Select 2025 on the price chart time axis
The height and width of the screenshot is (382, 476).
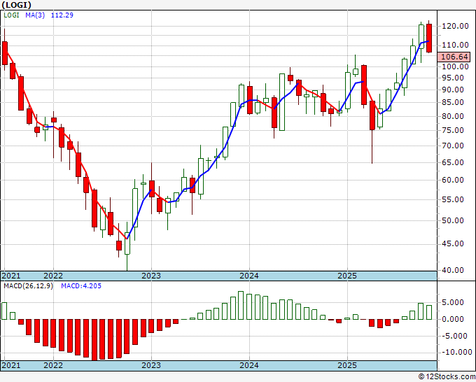[347, 276]
